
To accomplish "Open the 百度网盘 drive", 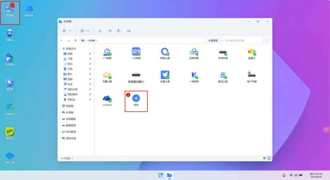I will pyautogui.click(x=194, y=52).
